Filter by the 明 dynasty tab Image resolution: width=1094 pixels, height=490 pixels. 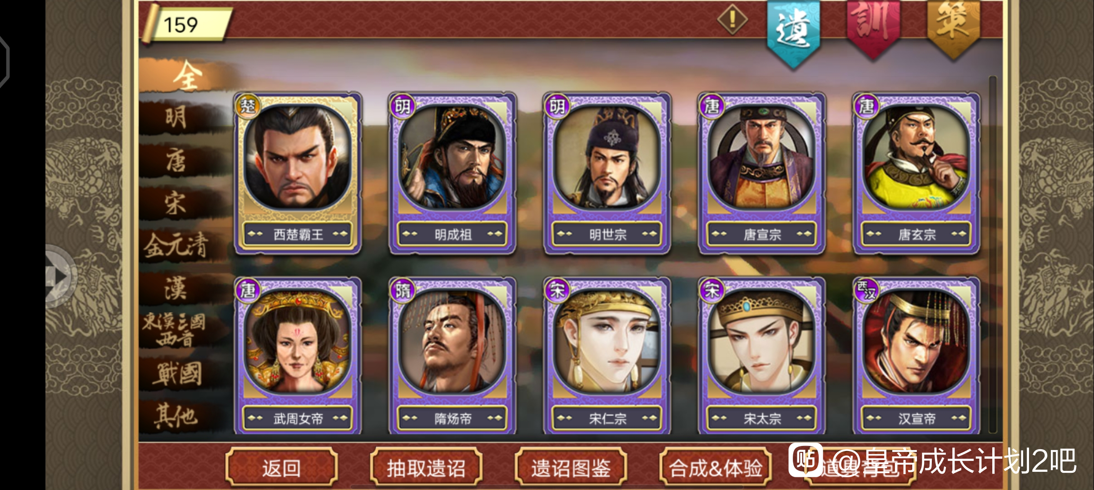[x=176, y=118]
